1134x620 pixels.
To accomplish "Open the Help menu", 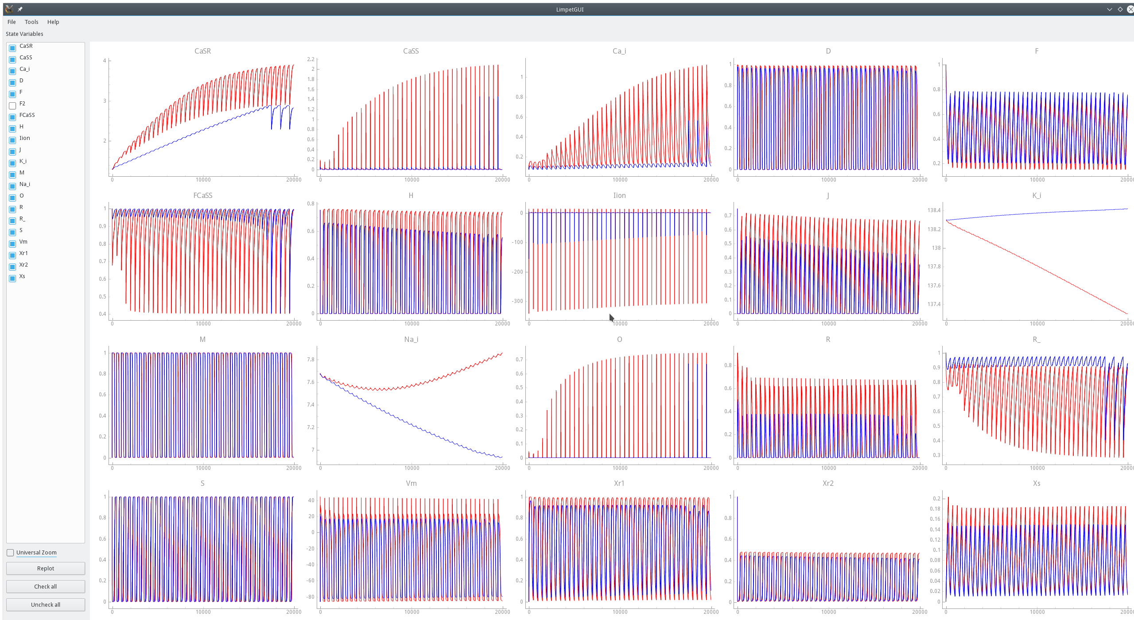I will pos(53,22).
